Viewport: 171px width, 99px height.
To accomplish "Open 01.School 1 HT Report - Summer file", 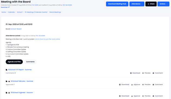I will point(20,70).
